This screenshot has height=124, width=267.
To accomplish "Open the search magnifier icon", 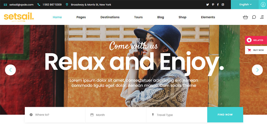I will (254, 17).
